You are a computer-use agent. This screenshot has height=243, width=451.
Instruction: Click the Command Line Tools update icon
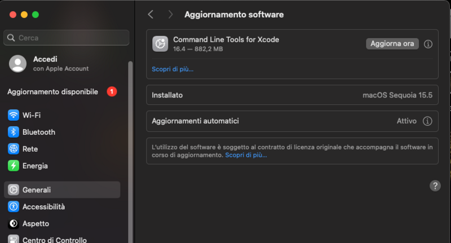coord(160,44)
